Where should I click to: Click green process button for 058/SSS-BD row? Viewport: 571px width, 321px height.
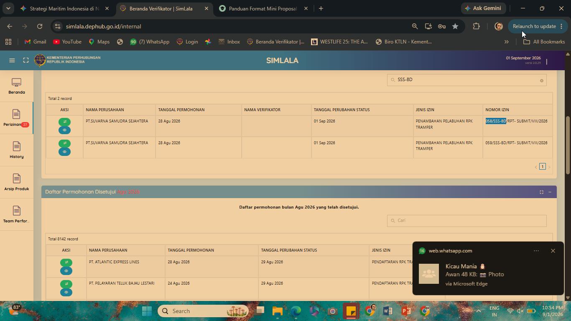coord(64,122)
